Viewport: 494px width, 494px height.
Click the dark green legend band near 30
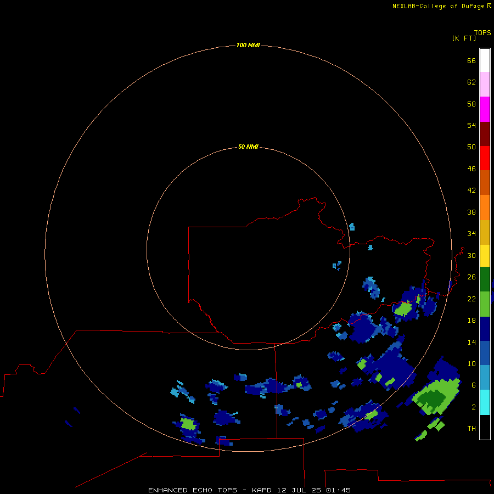[485, 279]
